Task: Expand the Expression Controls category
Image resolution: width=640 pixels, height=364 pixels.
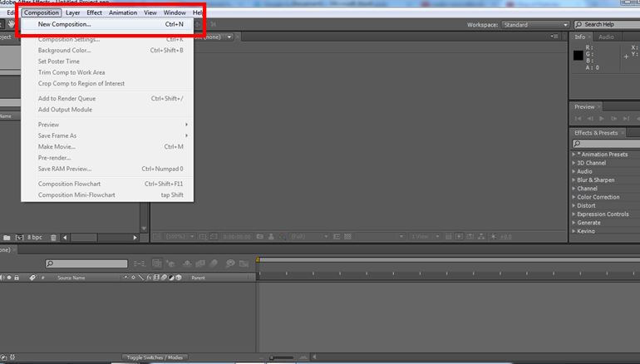Action: point(574,214)
